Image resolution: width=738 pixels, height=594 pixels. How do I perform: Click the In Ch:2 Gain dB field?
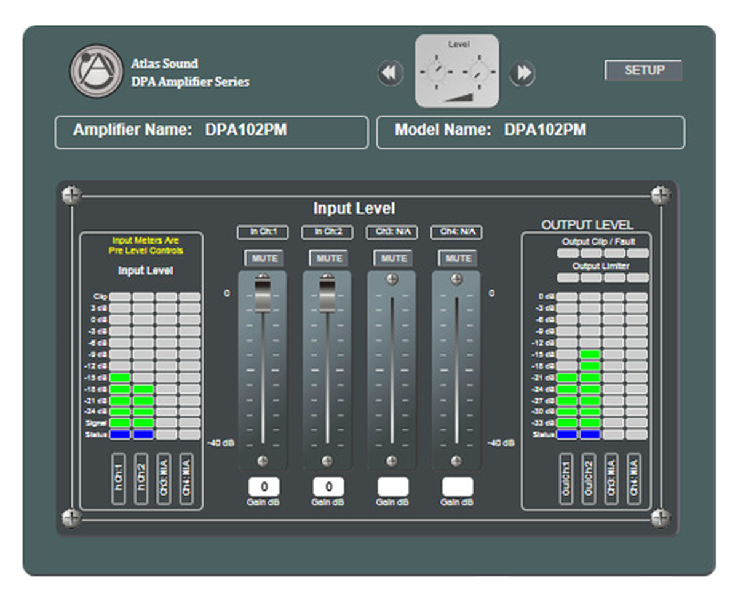[x=328, y=487]
